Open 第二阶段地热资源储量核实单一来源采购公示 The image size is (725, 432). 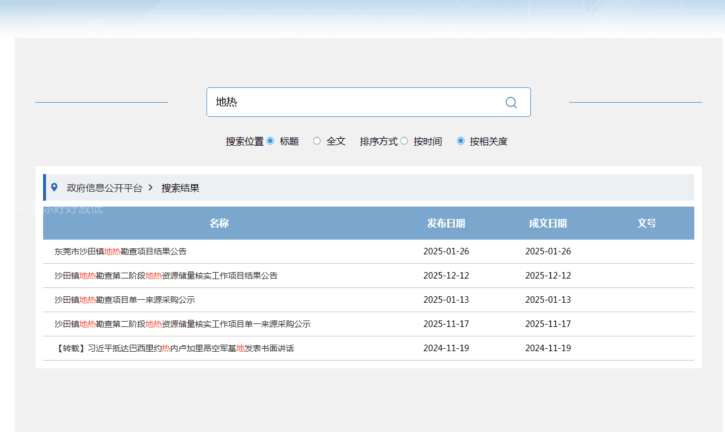182,324
